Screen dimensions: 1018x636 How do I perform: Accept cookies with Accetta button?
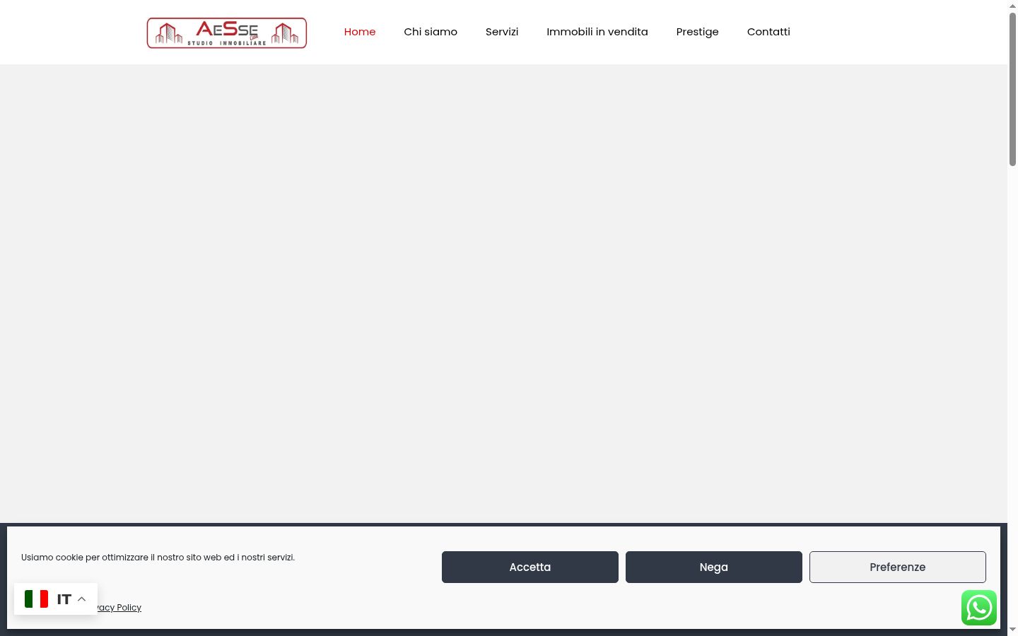tap(530, 567)
